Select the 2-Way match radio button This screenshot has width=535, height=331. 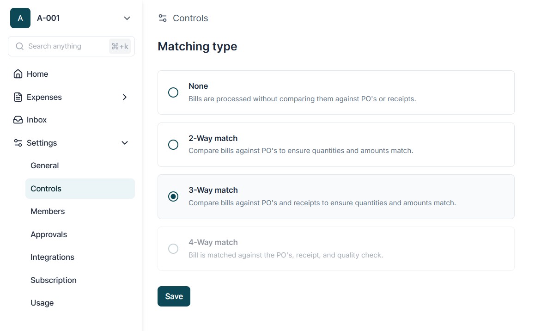click(173, 145)
